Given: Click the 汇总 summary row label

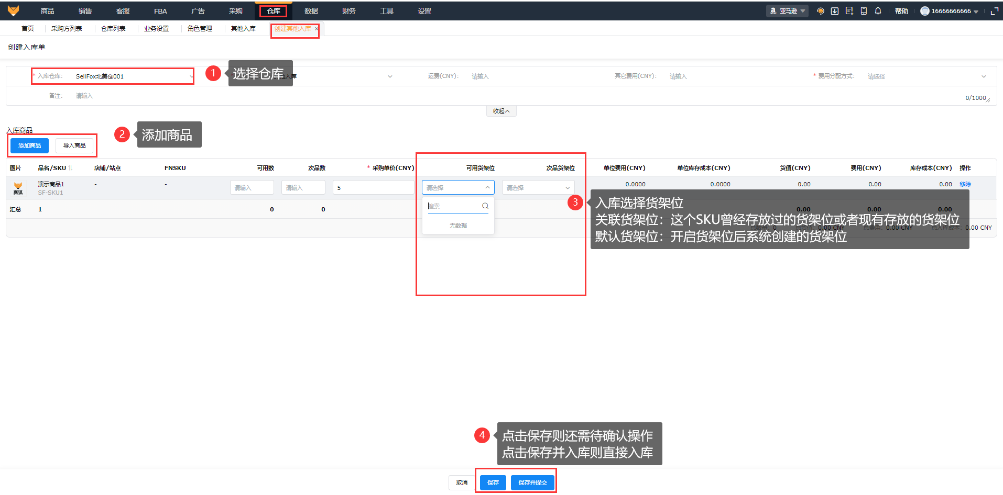Looking at the screenshot, I should pos(15,209).
